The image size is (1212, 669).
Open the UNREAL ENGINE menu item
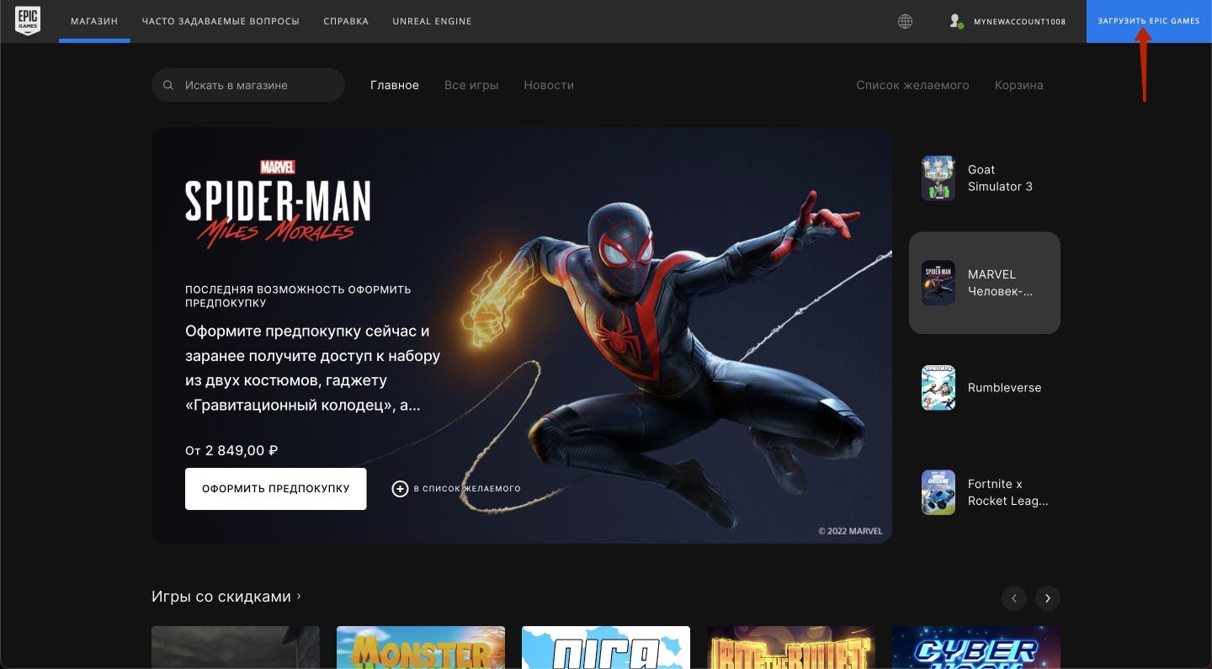[x=432, y=21]
